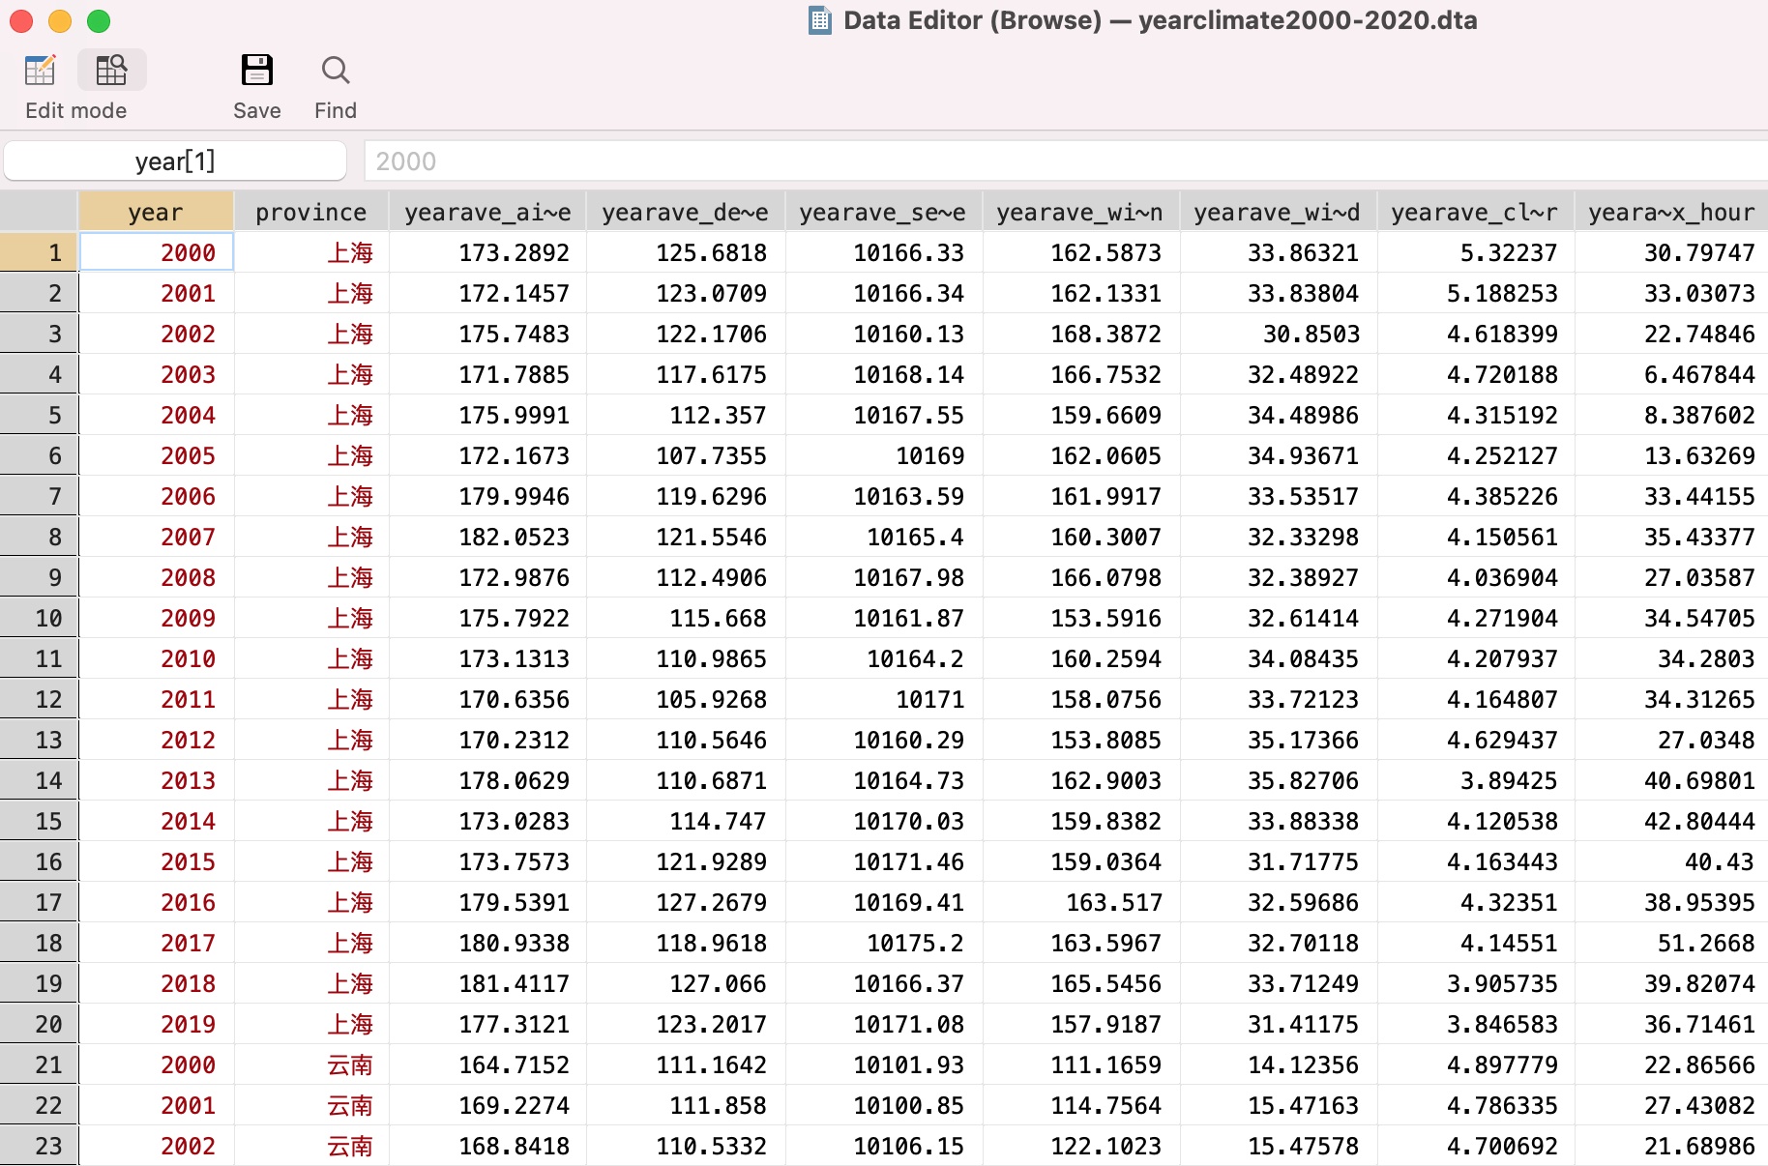
Task: Click cell with value 5.32237
Action: 1474,252
